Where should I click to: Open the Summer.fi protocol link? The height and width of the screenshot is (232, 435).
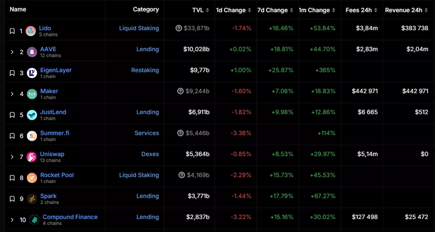click(54, 133)
